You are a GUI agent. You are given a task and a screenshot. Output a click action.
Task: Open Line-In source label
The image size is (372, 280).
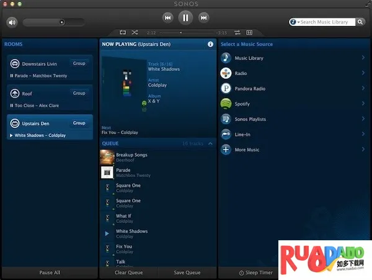click(x=242, y=135)
